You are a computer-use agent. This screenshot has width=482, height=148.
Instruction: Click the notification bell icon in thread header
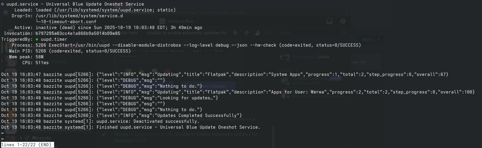coord(235,33)
